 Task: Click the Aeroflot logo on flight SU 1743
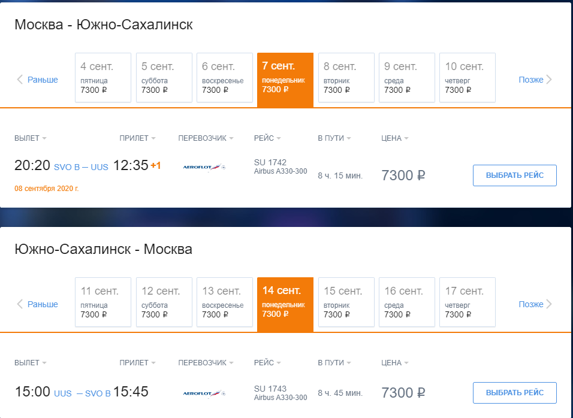(204, 393)
